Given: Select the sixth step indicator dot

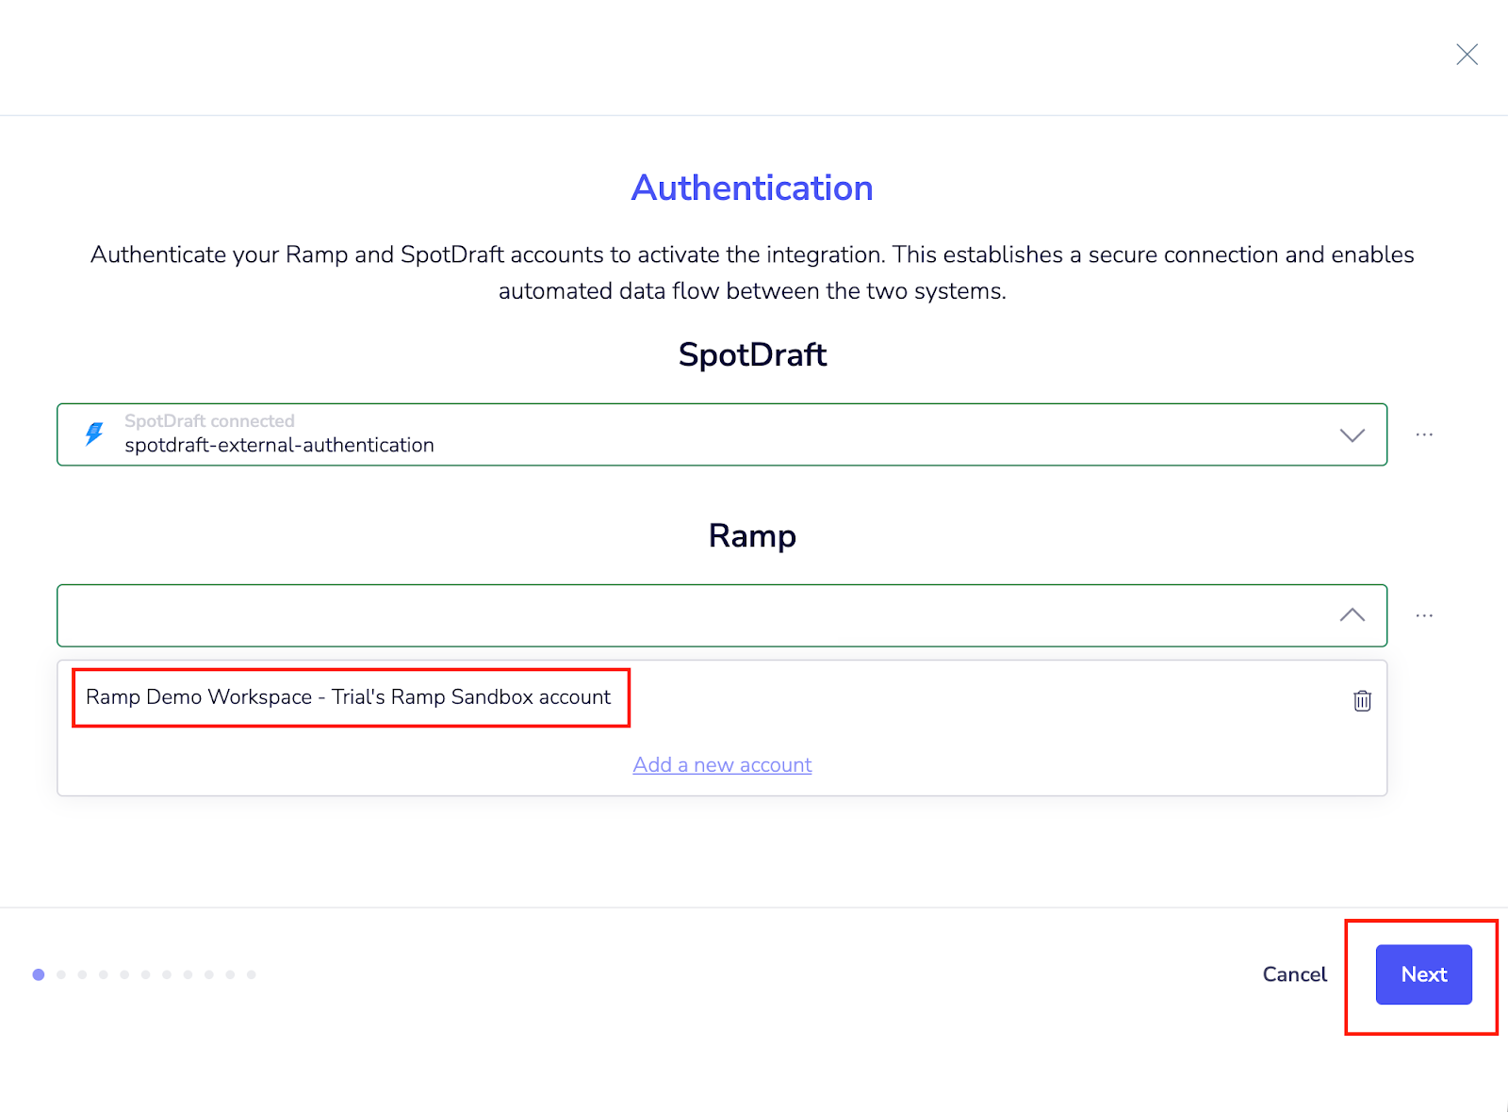Looking at the screenshot, I should pos(145,974).
